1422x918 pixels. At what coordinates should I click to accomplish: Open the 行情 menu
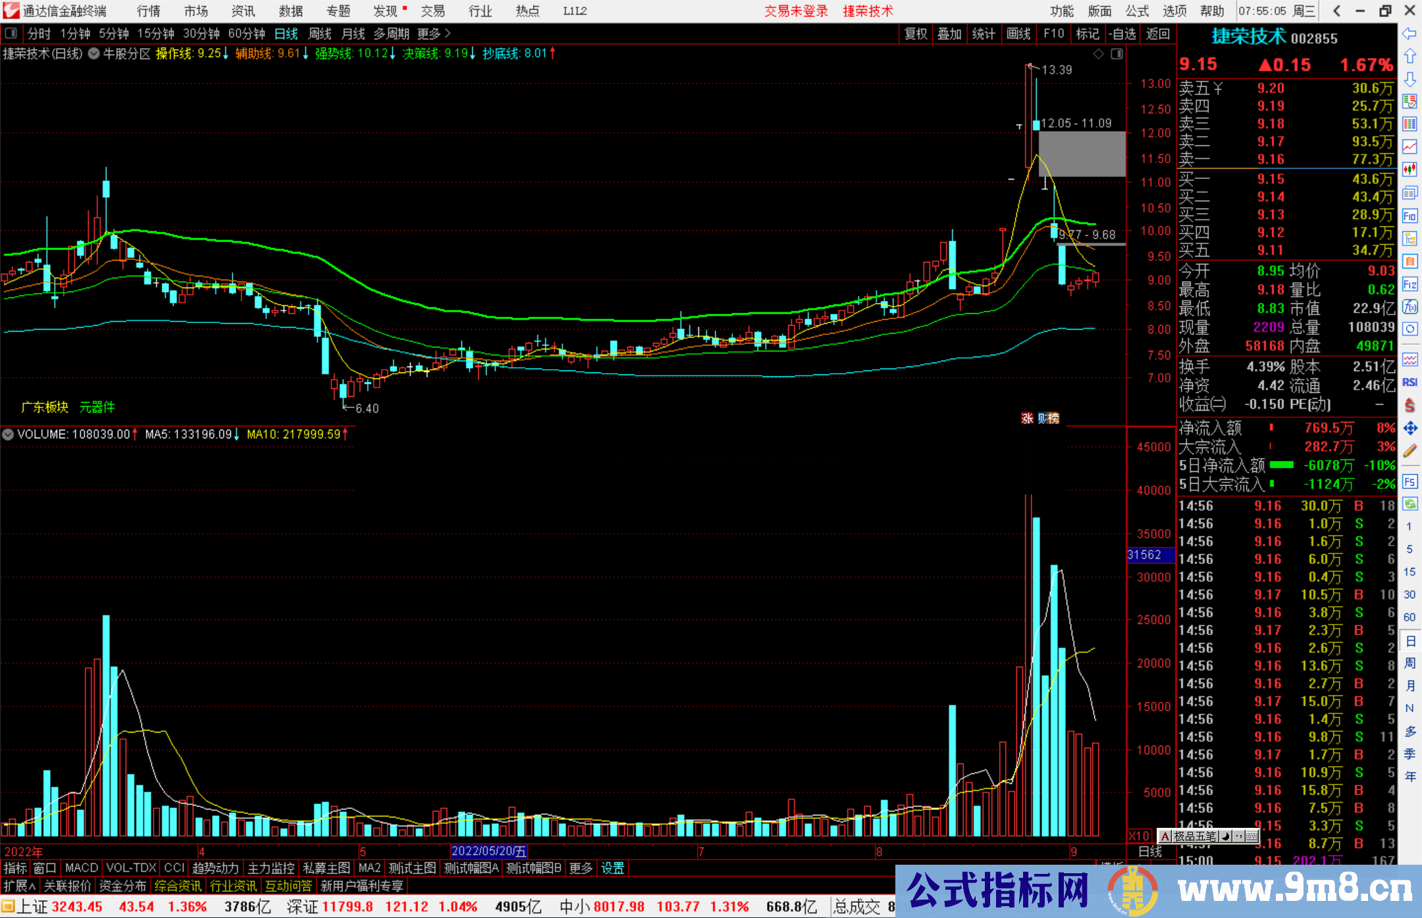point(149,11)
